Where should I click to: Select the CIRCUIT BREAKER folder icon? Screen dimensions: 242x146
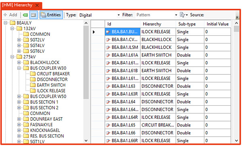tap(33, 74)
